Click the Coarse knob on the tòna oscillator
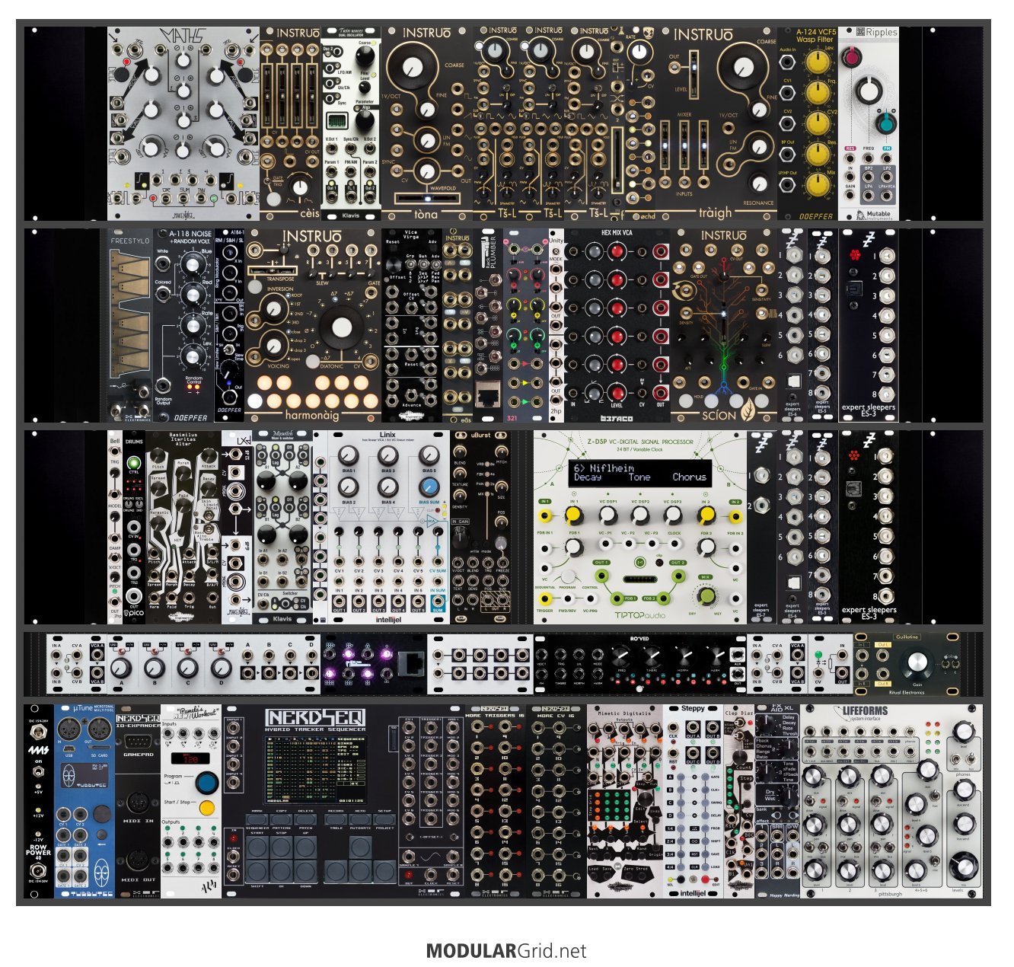Viewport: 1014px width, 967px height. (413, 68)
